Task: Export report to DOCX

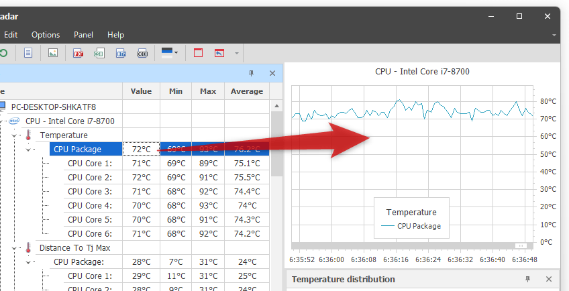Action: 142,54
